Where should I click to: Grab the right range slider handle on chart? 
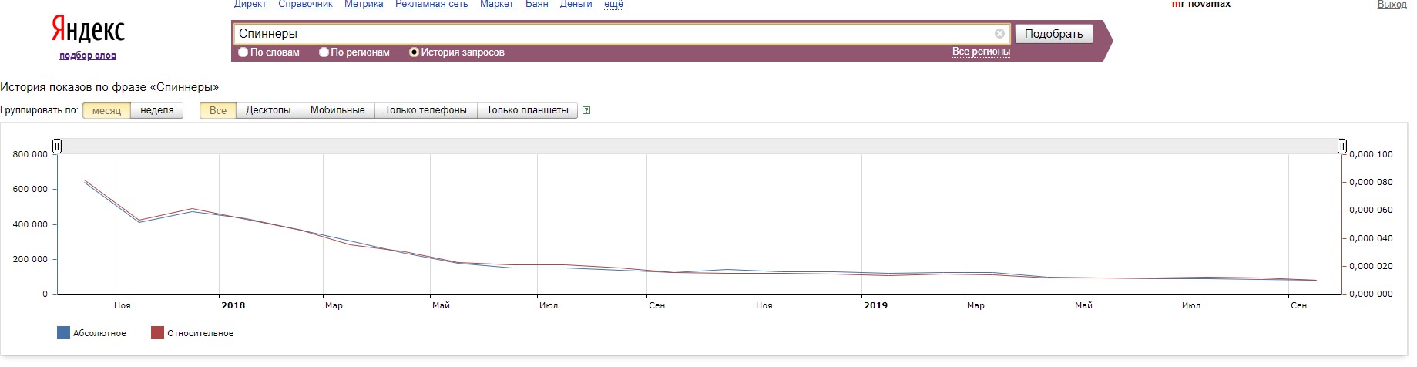[x=1342, y=146]
